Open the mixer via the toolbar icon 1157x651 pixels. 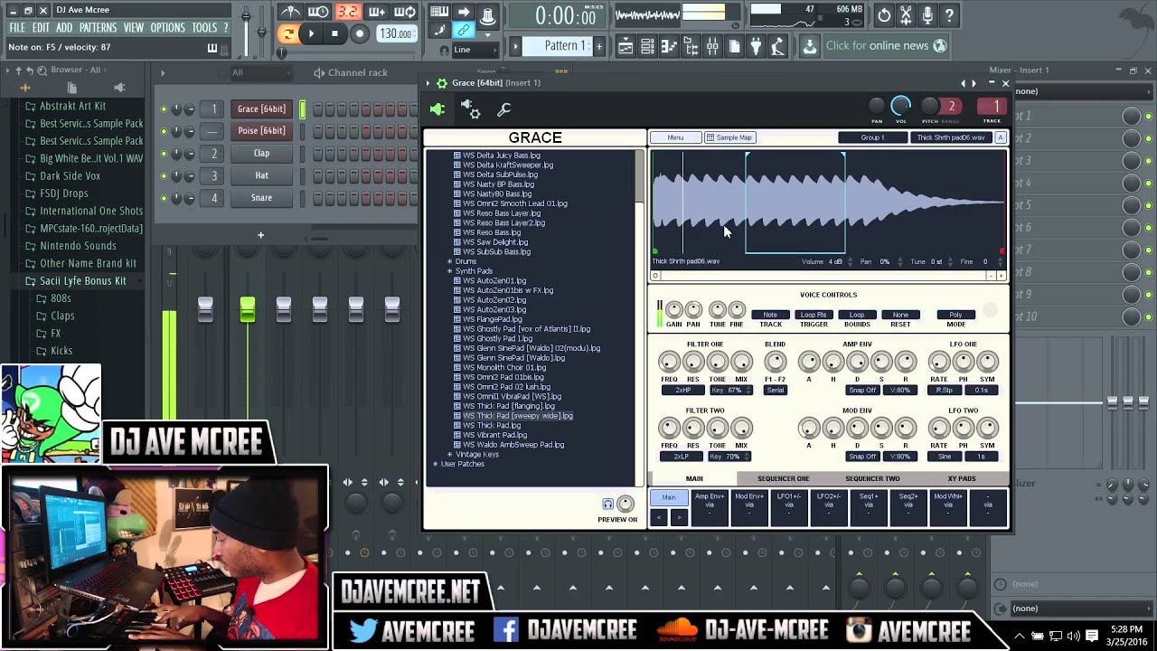[x=712, y=46]
